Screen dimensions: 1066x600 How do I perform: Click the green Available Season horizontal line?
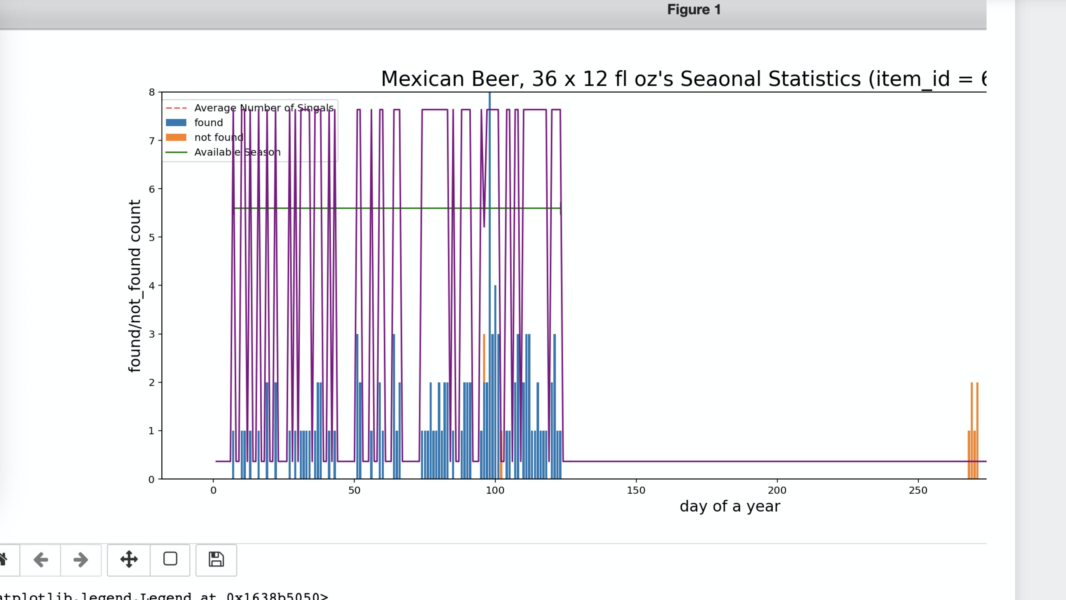[x=397, y=208]
